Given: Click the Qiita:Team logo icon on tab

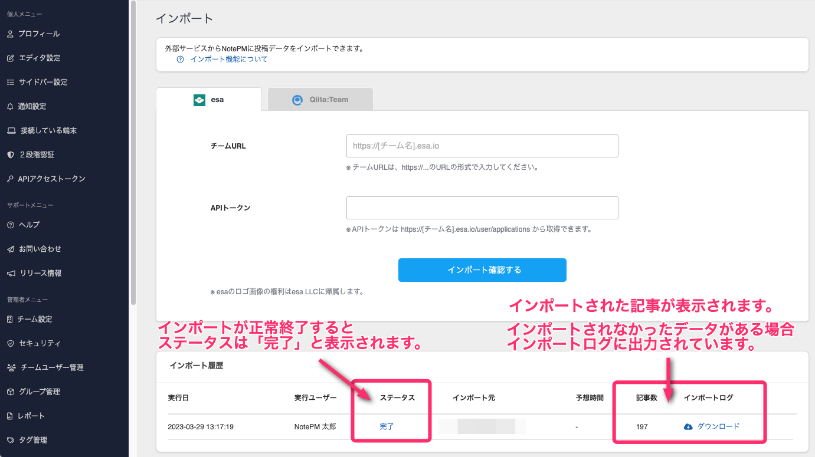Looking at the screenshot, I should (298, 100).
